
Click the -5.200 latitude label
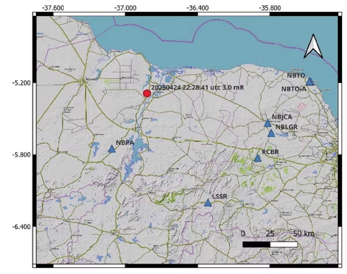pos(21,83)
